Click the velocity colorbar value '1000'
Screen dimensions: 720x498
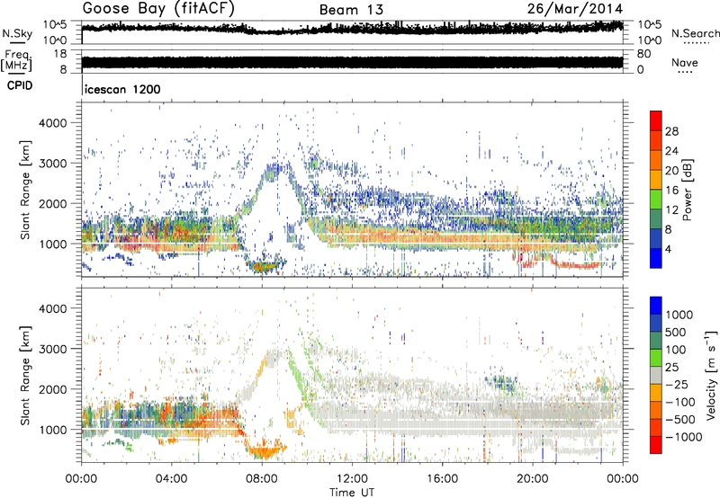(x=679, y=315)
